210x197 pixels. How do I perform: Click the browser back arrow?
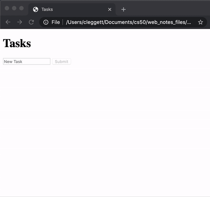8,22
